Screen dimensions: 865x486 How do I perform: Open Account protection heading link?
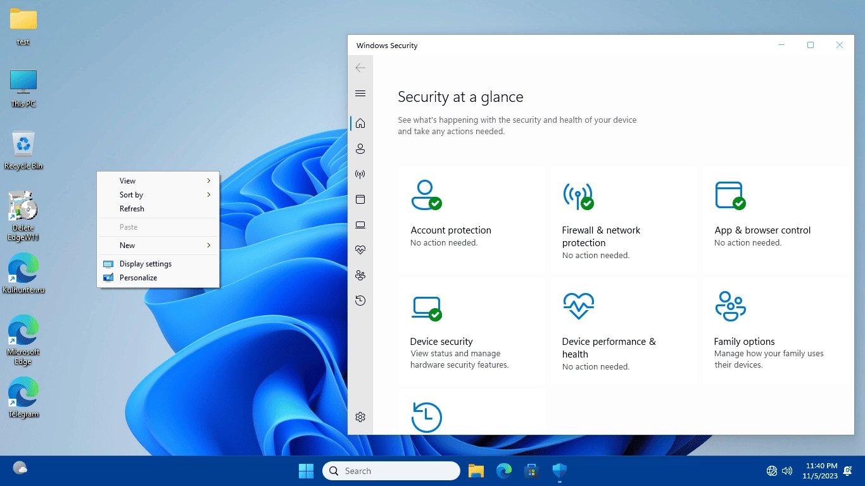pyautogui.click(x=451, y=230)
